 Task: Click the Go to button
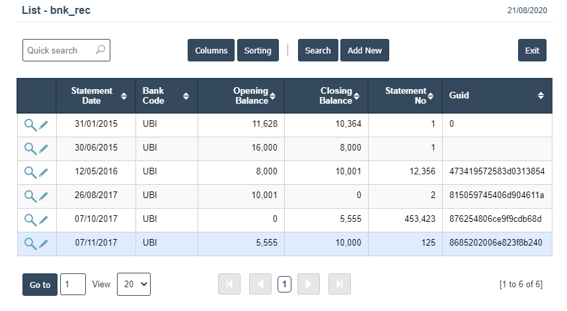point(40,285)
